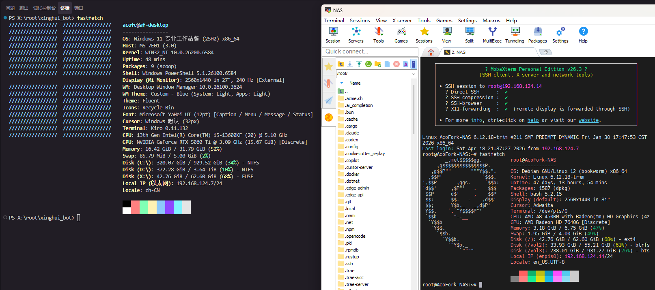Open the Help menu in menu bar
This screenshot has height=290, width=655.
[x=511, y=20]
